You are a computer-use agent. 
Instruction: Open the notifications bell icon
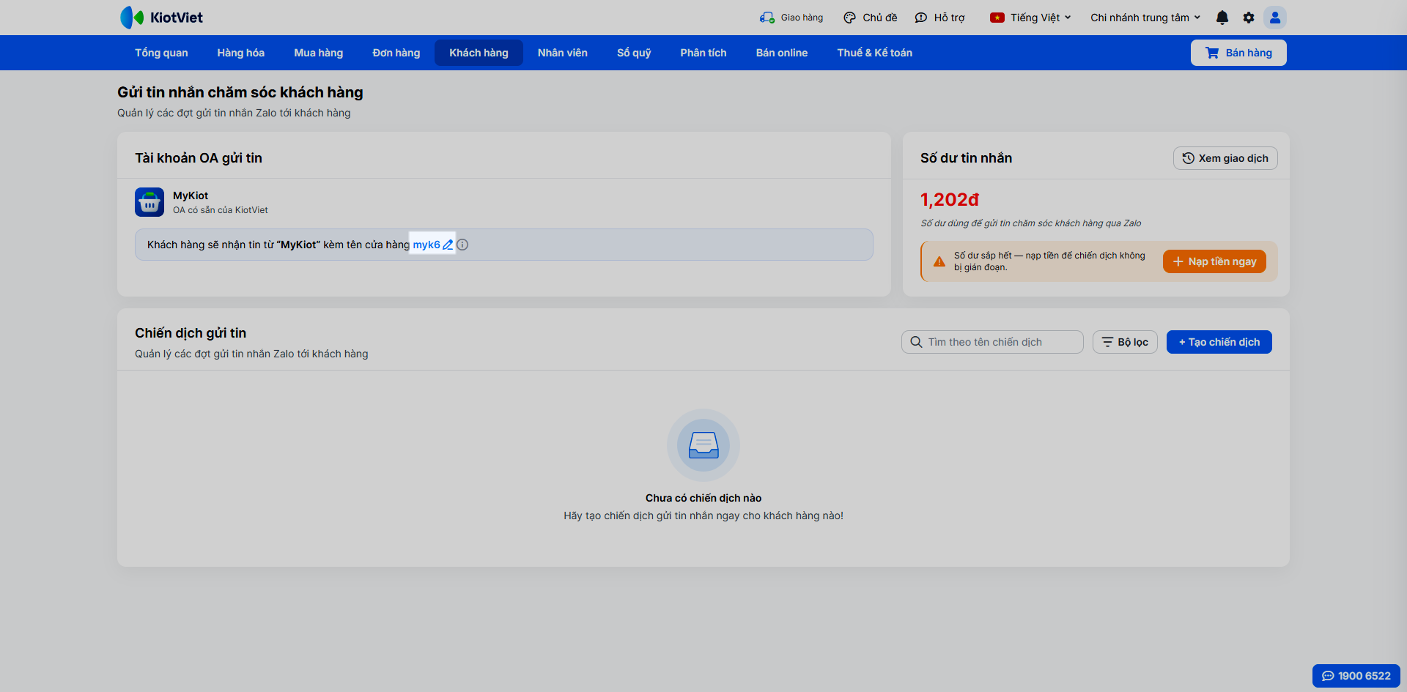click(1222, 18)
